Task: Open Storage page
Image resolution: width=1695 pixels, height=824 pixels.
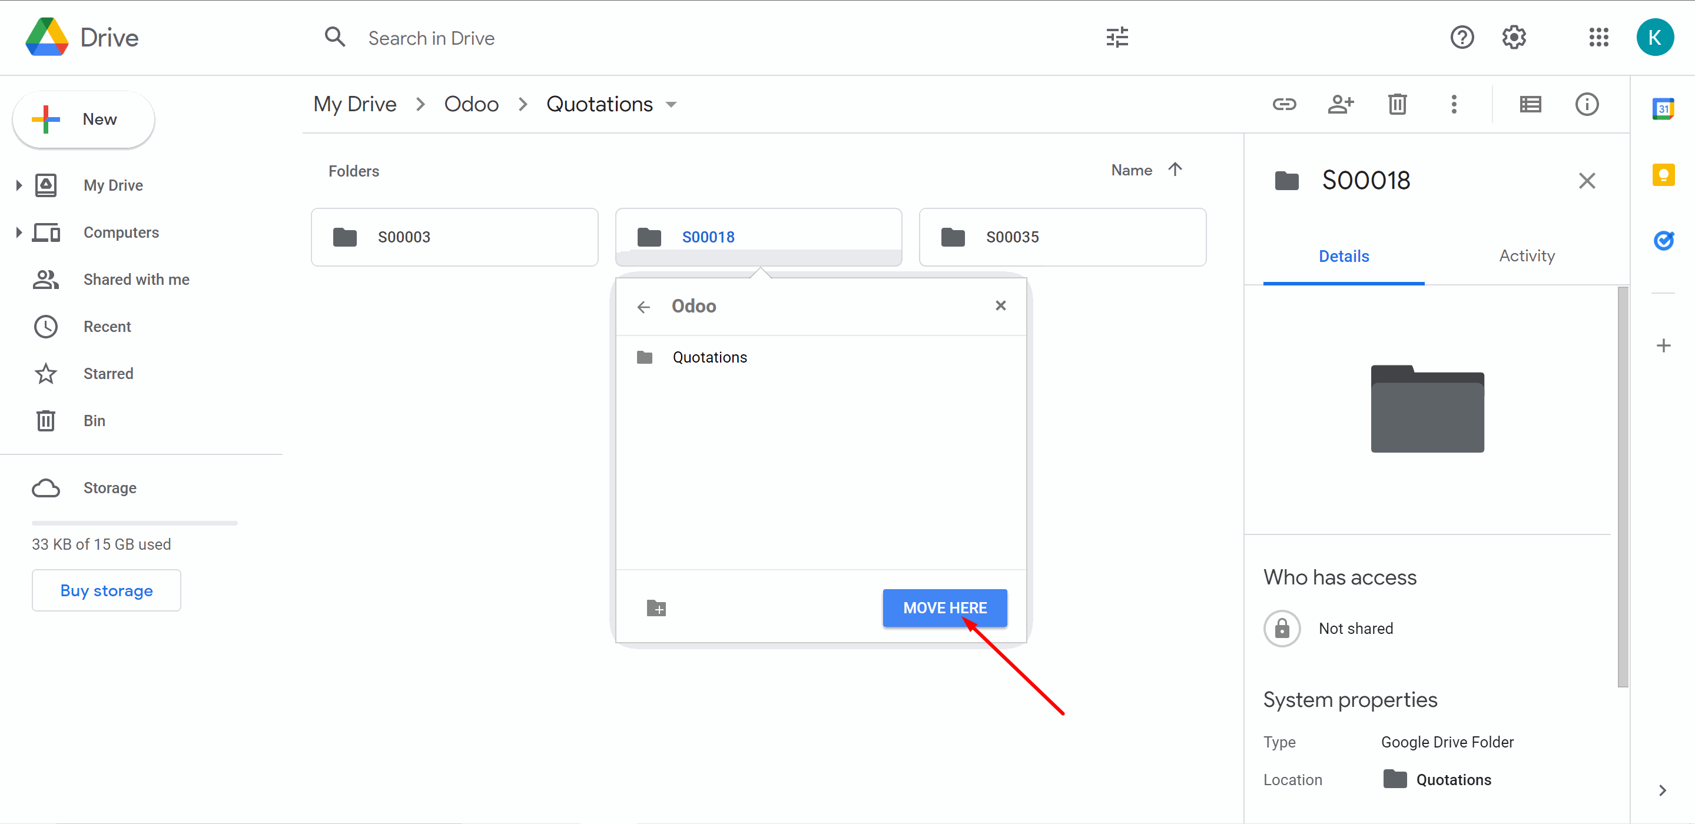Action: pos(110,488)
